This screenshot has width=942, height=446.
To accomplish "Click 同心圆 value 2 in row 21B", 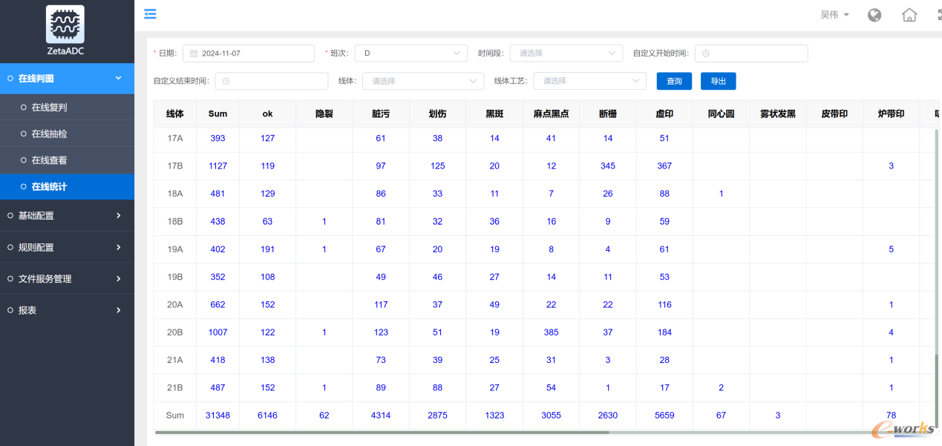I will pos(721,387).
